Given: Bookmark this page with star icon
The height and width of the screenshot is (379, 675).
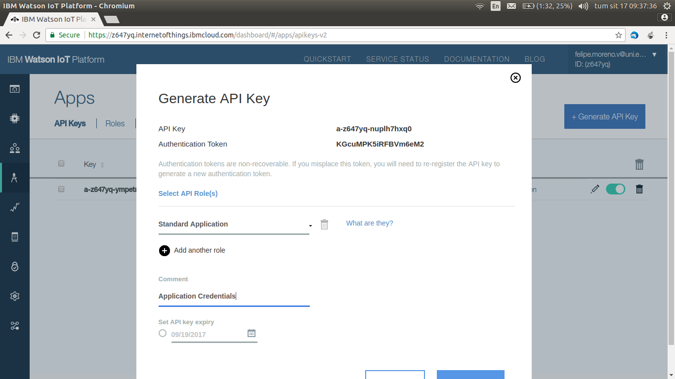Looking at the screenshot, I should tap(618, 35).
